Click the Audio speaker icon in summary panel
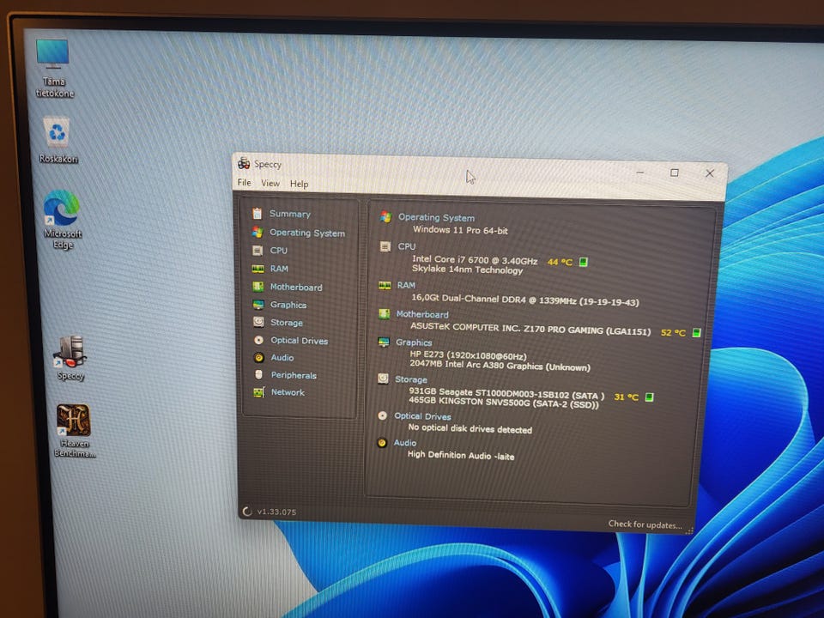824x618 pixels. click(x=382, y=443)
